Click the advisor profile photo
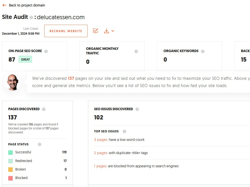250x187 pixels. coord(12,82)
